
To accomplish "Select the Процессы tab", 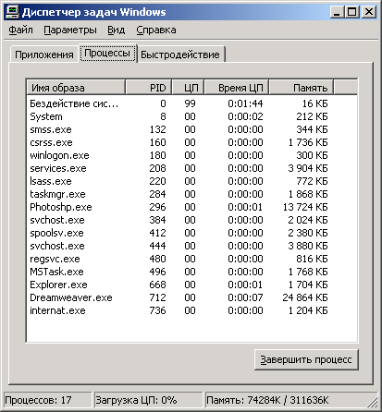I will click(x=107, y=54).
